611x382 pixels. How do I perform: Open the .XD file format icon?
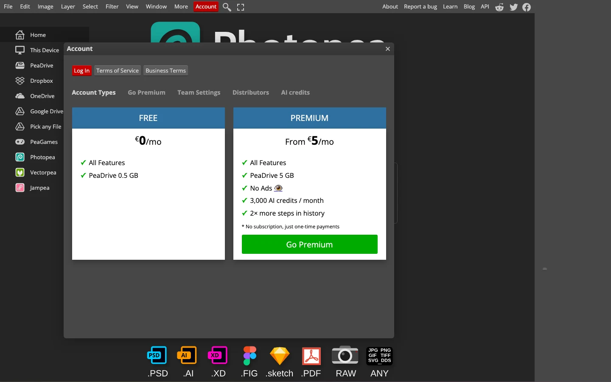(x=218, y=356)
